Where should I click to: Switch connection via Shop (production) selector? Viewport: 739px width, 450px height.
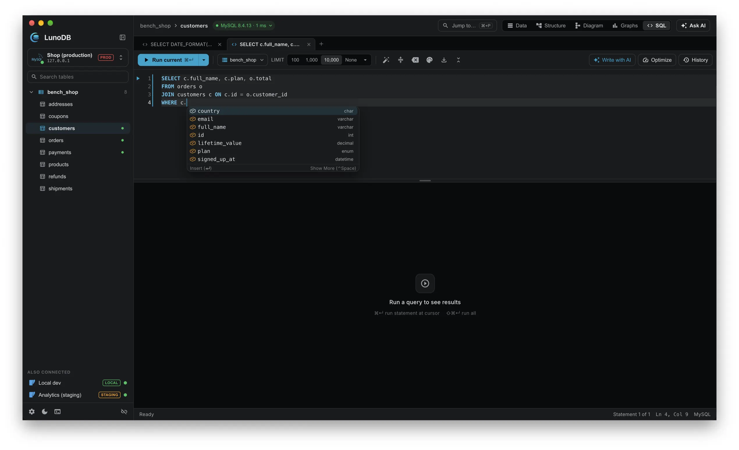point(78,58)
